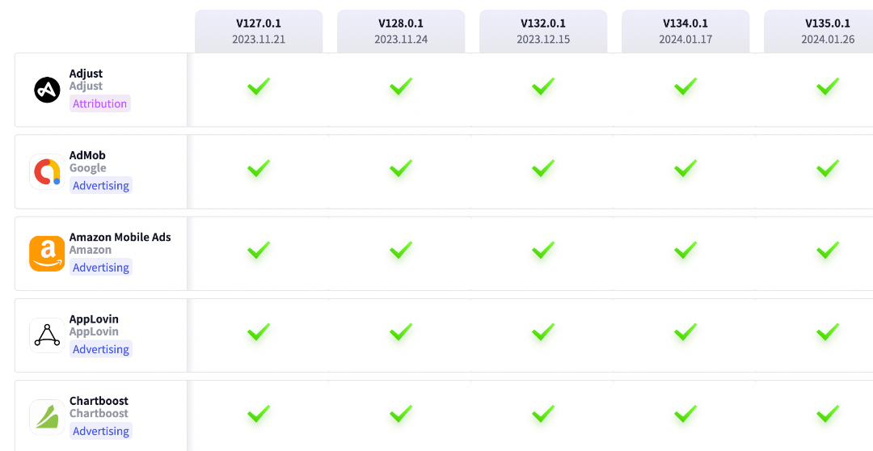Click the Adjust SDK logo icon
This screenshot has height=451, width=873.
[48, 90]
